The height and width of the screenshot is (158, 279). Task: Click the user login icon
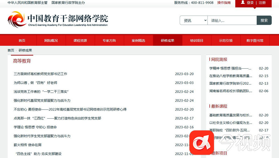pos(243,2)
